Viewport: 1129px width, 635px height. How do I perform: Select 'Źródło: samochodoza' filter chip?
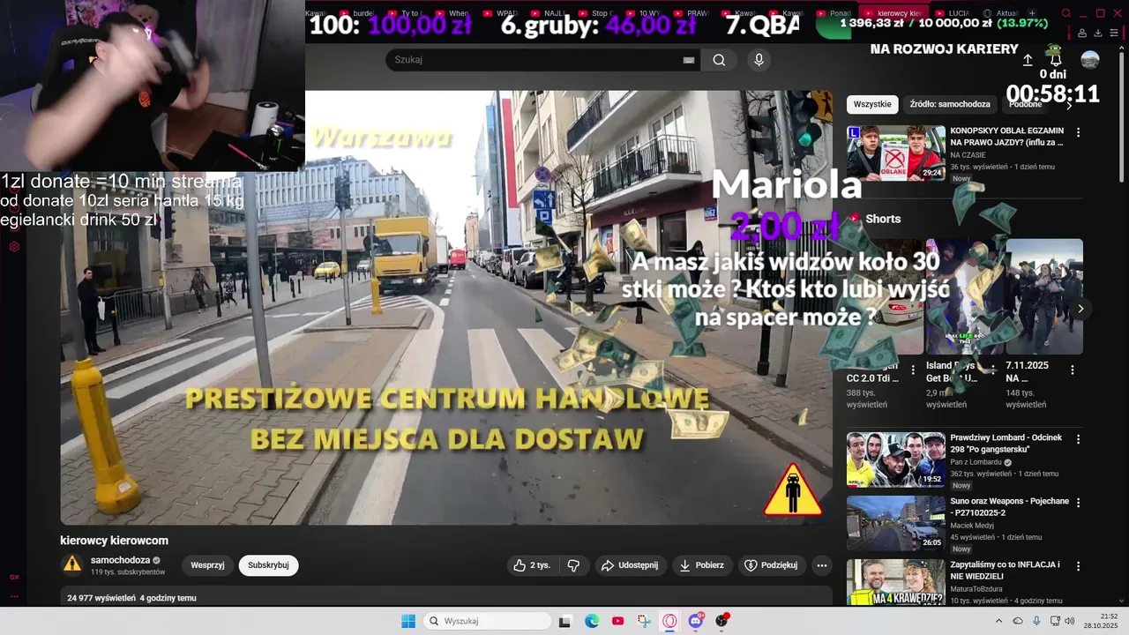pos(950,104)
